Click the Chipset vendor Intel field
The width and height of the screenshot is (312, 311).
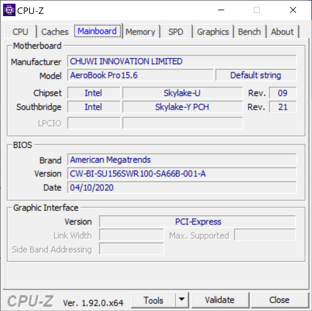tap(94, 93)
